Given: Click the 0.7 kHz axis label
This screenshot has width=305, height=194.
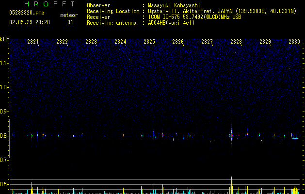Looking at the screenshot, I should [4, 160].
